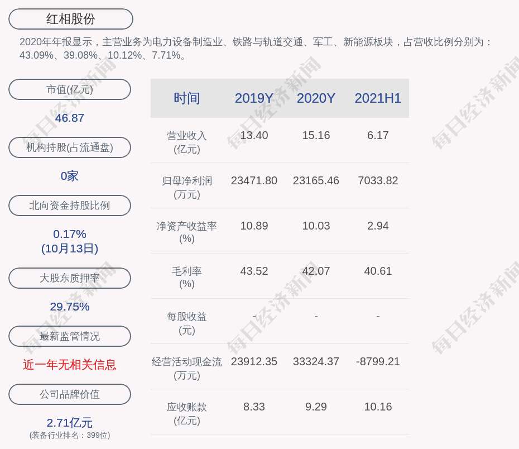Select the 北向资金持股比例 label pill
The height and width of the screenshot is (449, 519).
(x=70, y=206)
